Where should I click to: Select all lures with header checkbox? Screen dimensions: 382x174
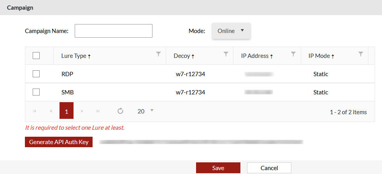point(36,56)
